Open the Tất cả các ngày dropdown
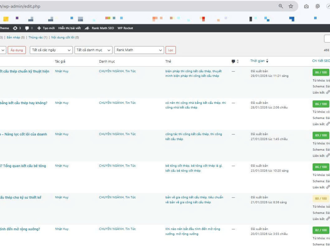 point(51,50)
